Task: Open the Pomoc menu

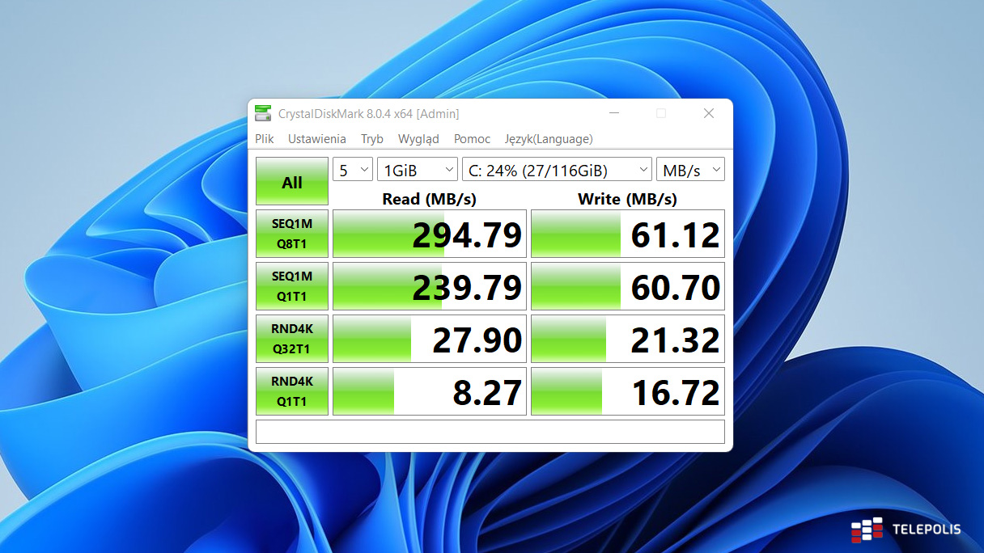Action: pos(472,139)
